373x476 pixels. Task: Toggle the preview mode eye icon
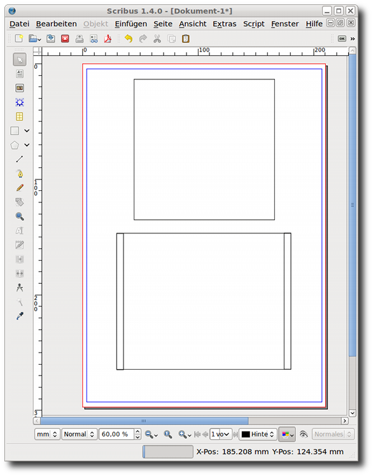click(x=304, y=435)
